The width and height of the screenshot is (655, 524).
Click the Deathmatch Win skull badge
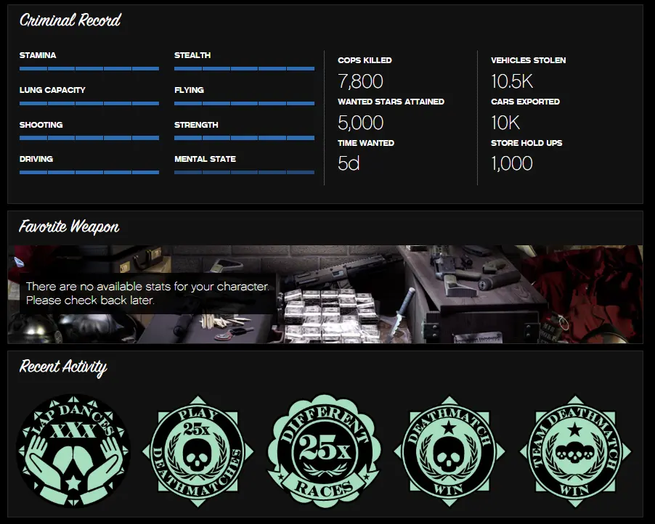point(449,451)
